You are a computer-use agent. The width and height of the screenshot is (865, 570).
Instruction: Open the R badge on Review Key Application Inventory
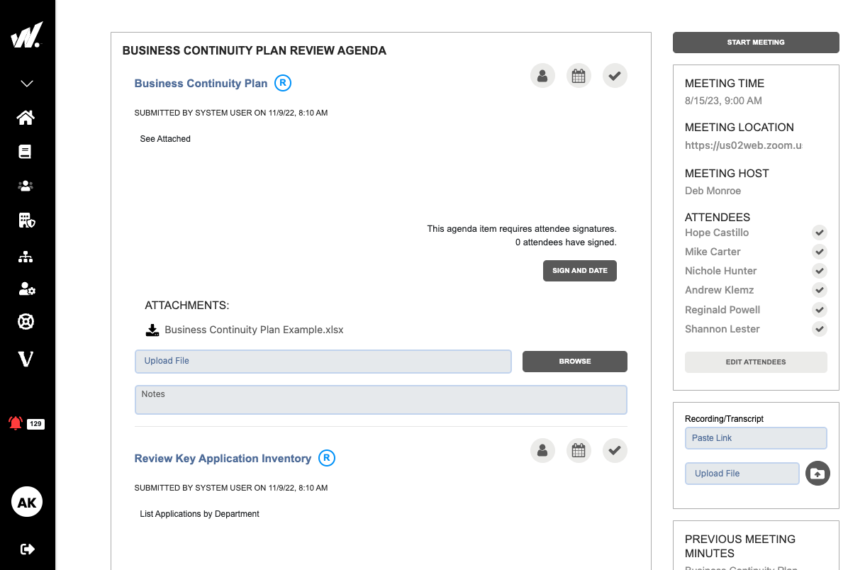(327, 458)
